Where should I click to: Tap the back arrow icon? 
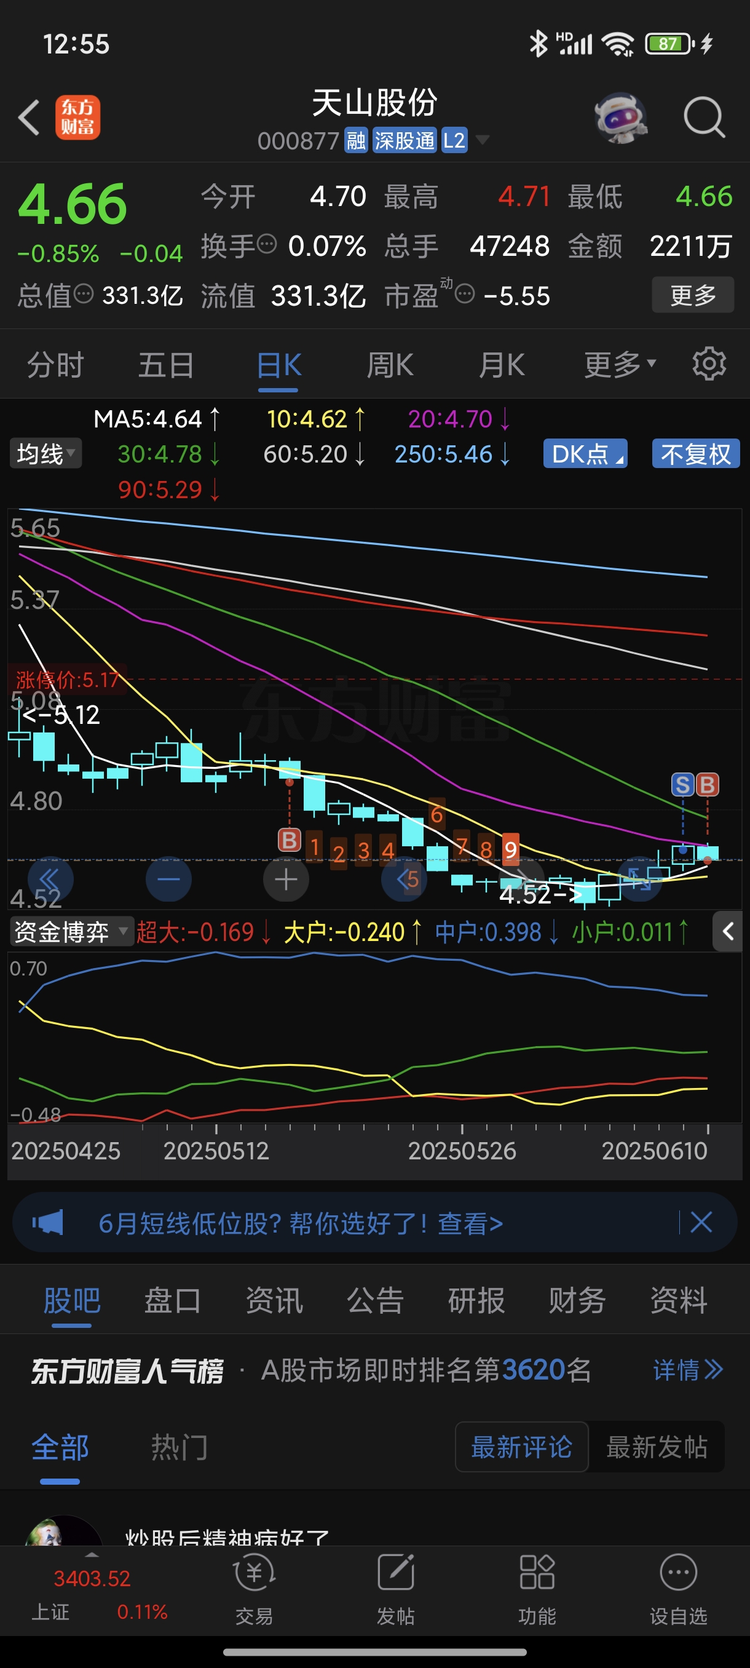tap(28, 117)
